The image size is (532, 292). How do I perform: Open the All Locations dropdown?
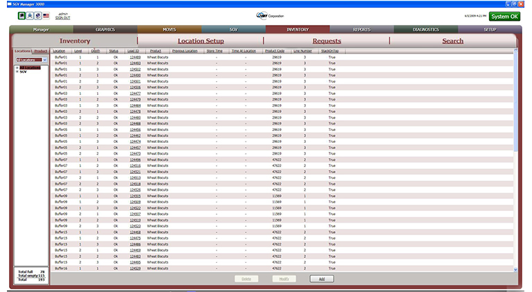click(44, 60)
